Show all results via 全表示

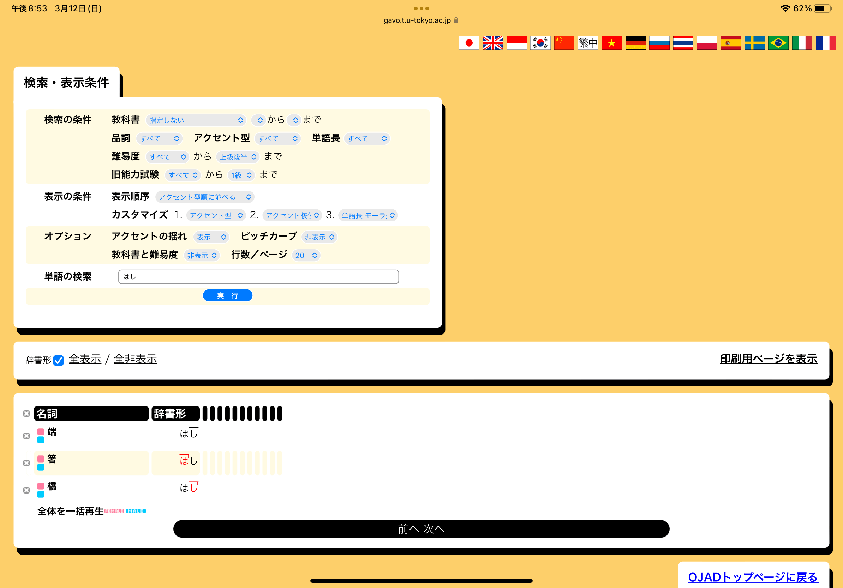(85, 359)
